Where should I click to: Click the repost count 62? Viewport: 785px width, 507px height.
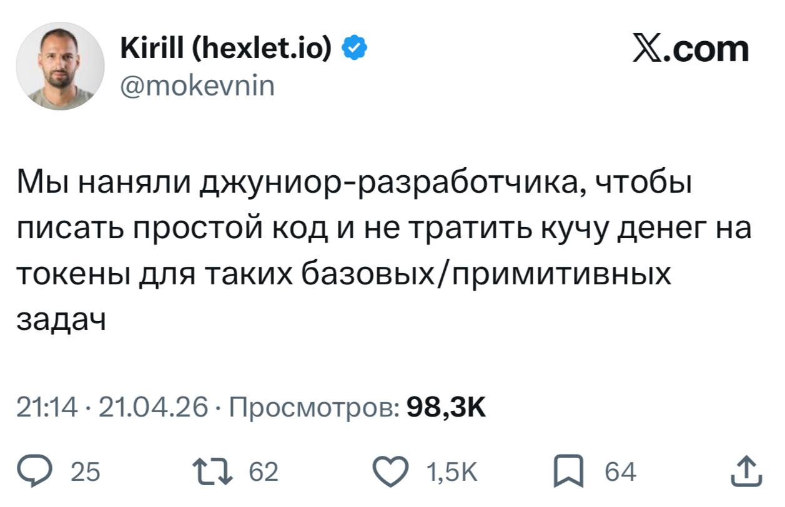point(263,473)
